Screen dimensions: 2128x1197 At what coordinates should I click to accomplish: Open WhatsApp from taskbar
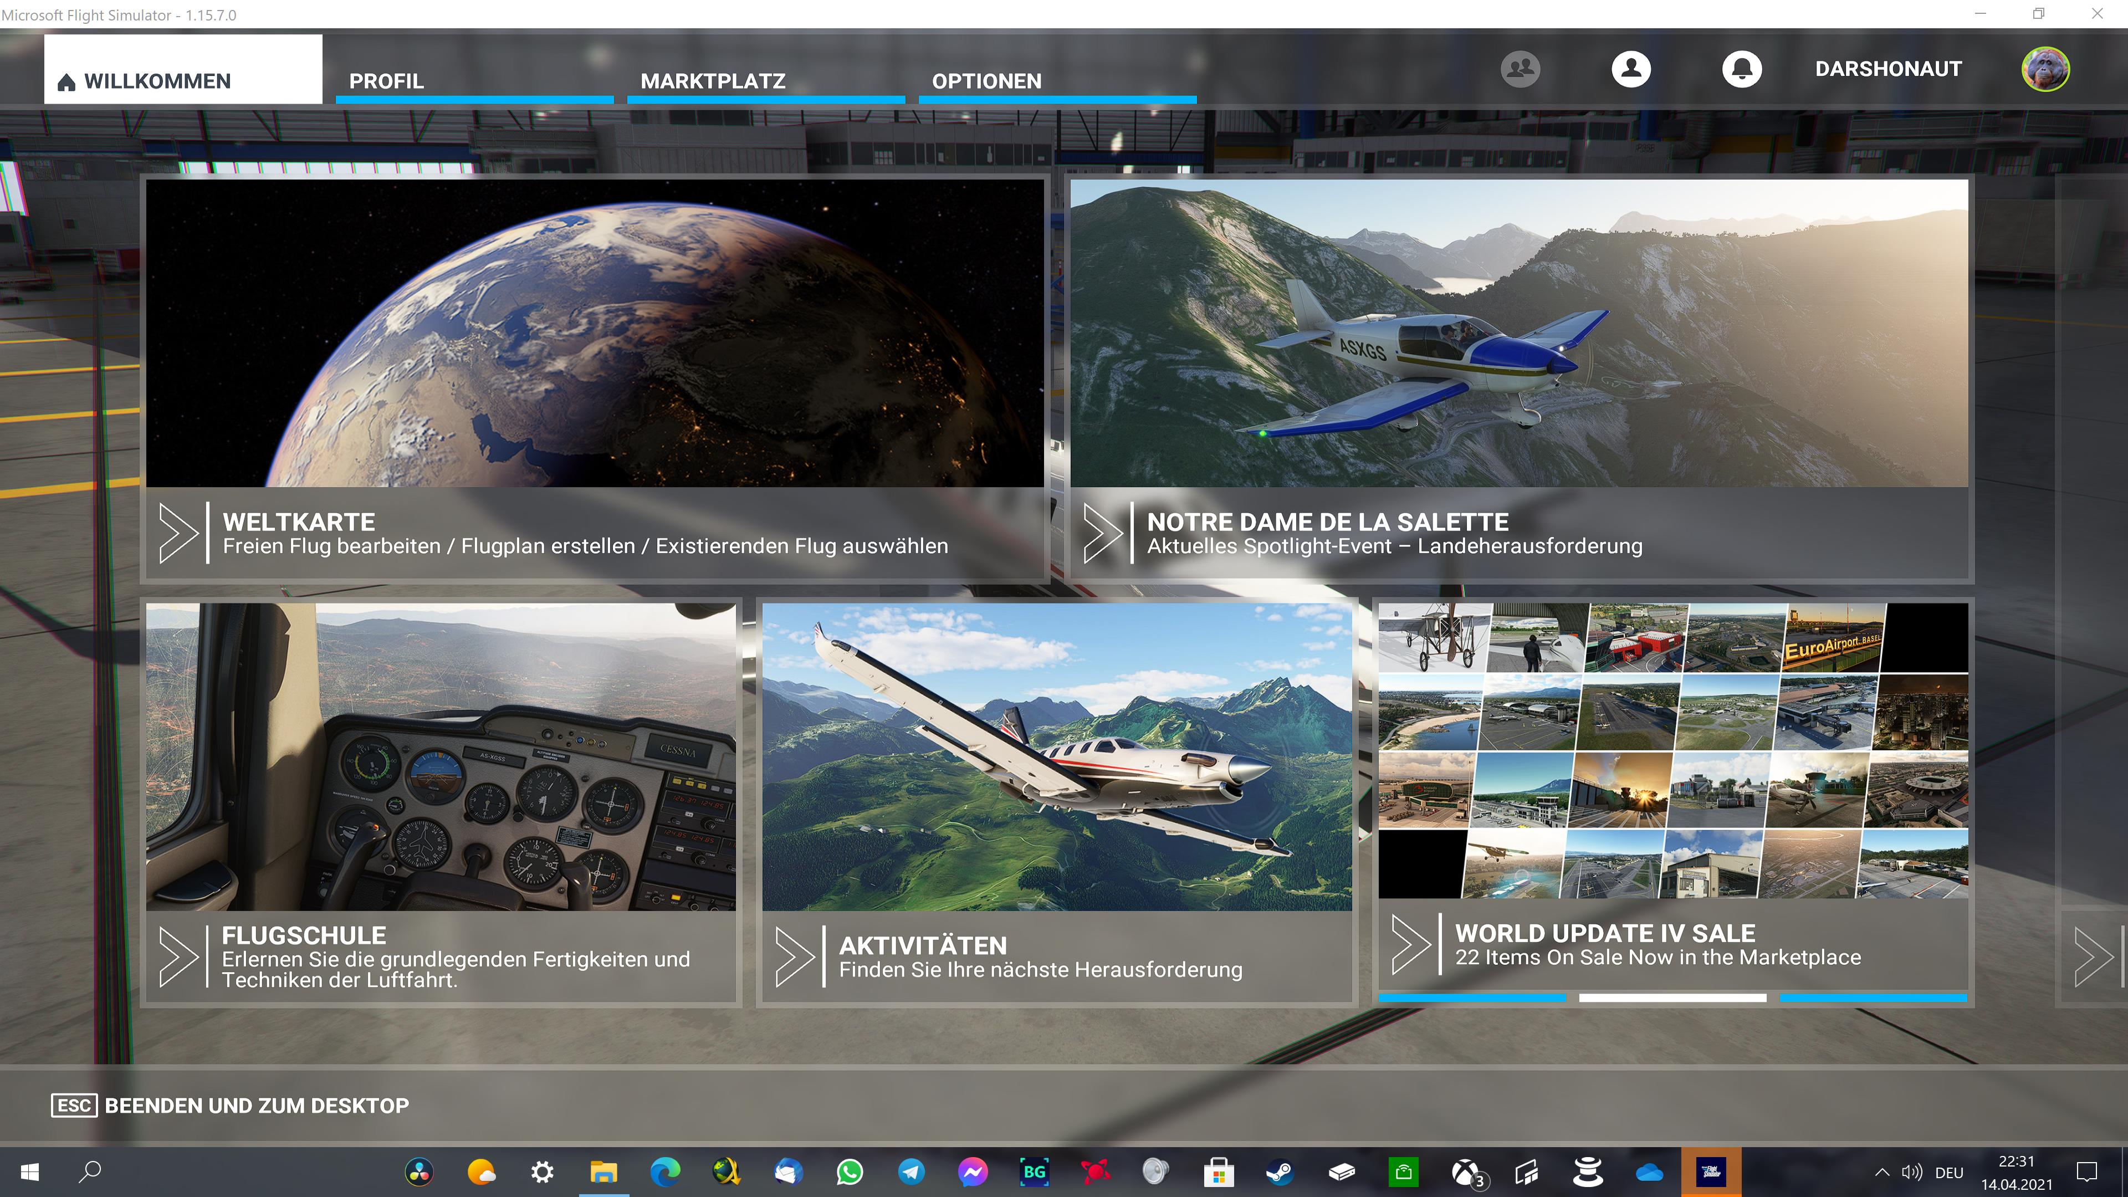coord(850,1172)
